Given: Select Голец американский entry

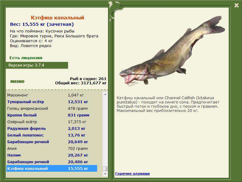Looking at the screenshot, I should pyautogui.click(x=52, y=109).
